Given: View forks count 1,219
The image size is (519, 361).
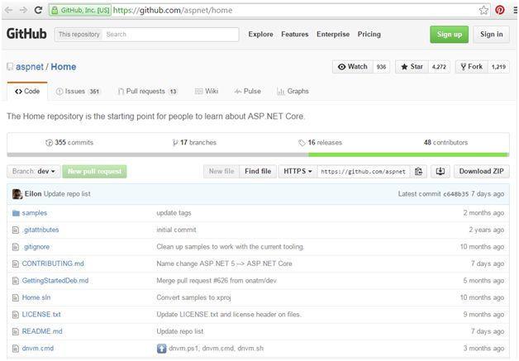Looking at the screenshot, I should click(498, 67).
